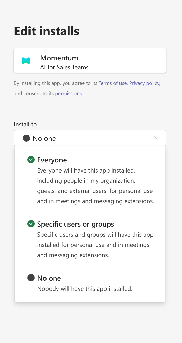Click the green checkmark next to Specific users or groups
The image size is (182, 343).
click(31, 224)
